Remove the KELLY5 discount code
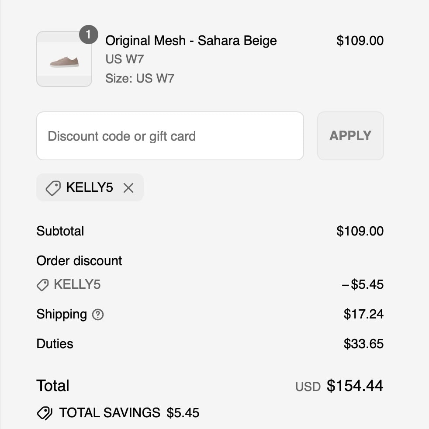429x429 pixels. coord(128,188)
